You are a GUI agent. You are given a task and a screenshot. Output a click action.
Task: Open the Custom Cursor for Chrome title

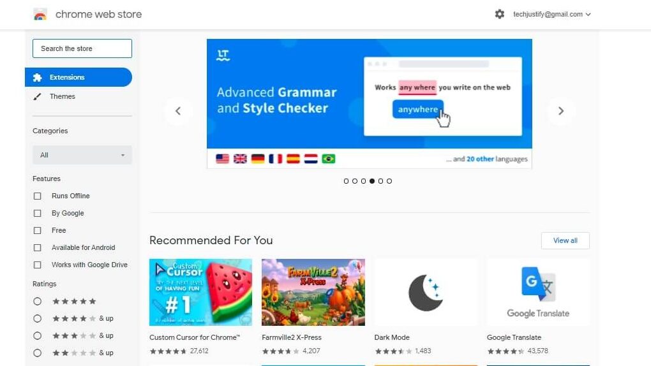click(195, 337)
